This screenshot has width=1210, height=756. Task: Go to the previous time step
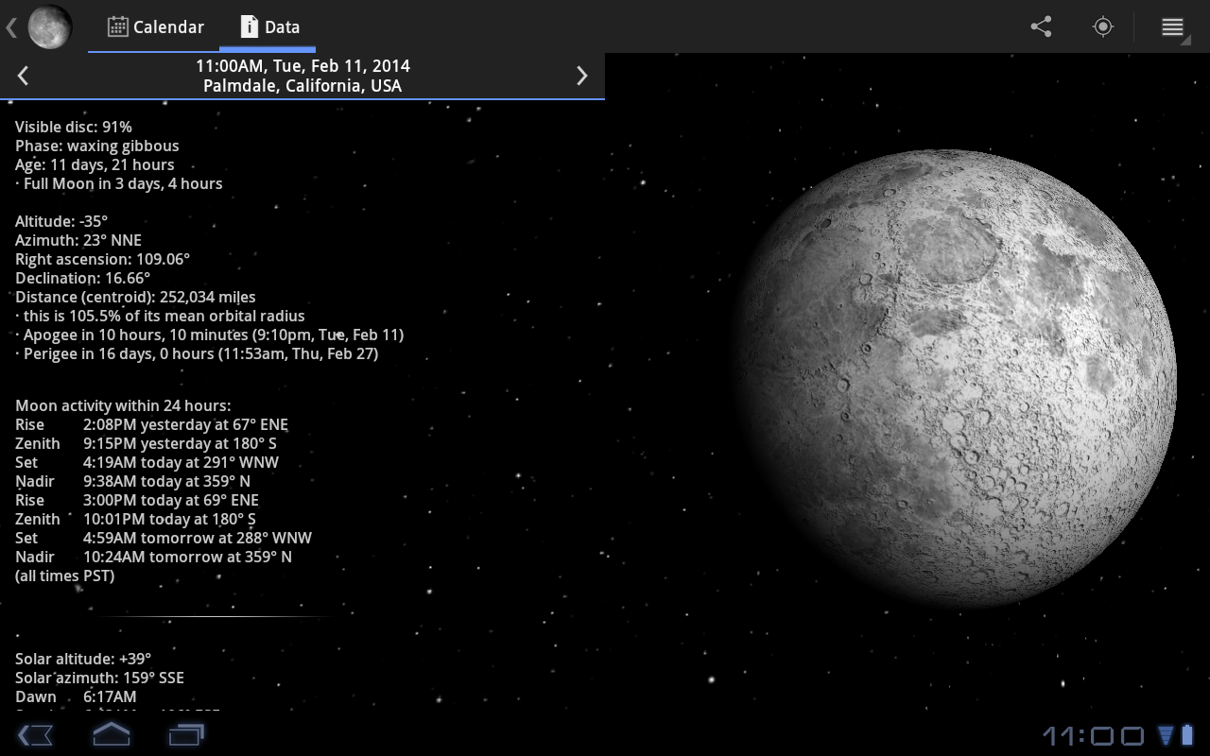(x=23, y=76)
